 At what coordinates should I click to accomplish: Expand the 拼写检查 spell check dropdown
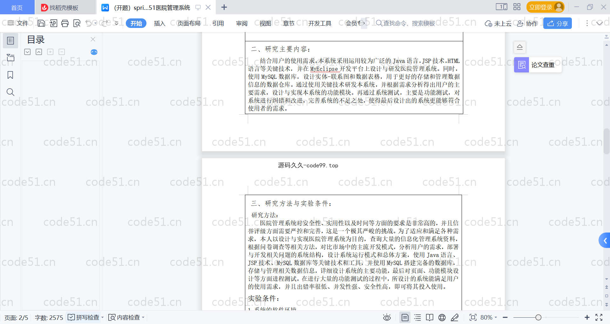click(103, 317)
